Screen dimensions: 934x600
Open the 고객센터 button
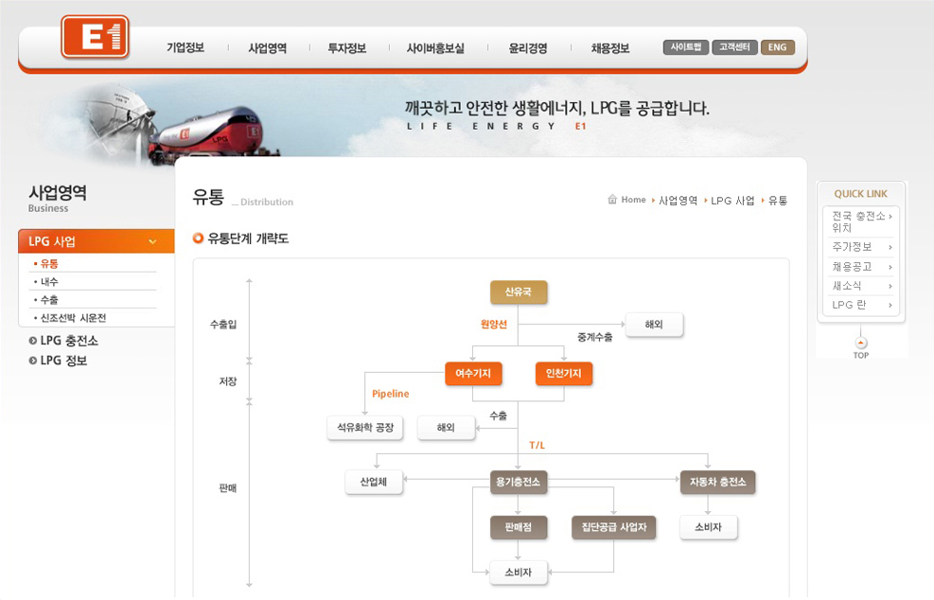pyautogui.click(x=734, y=47)
